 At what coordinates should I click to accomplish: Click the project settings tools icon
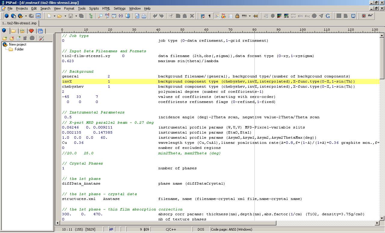(x=42, y=38)
